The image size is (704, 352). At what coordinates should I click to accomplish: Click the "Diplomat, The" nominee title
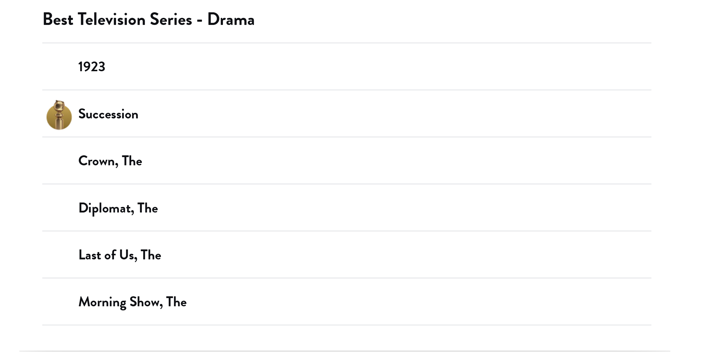click(x=118, y=208)
